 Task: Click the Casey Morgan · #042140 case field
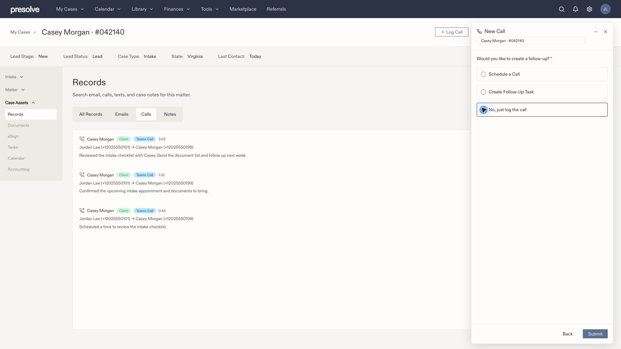coord(531,41)
